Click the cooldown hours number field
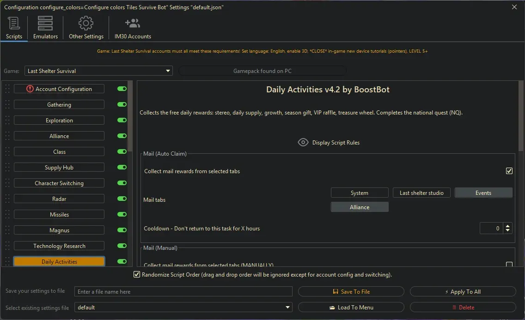The image size is (525, 320). (x=492, y=229)
